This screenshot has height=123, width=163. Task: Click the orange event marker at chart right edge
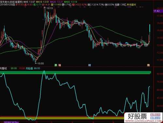(148, 65)
